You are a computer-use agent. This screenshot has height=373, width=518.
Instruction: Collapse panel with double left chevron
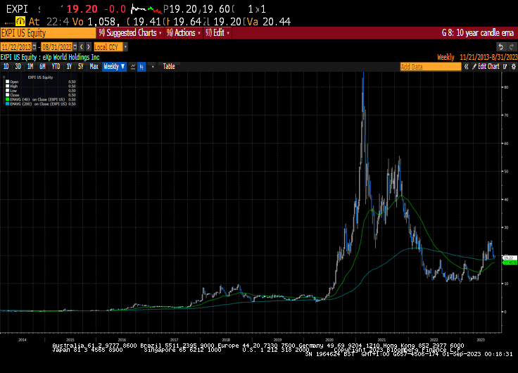[x=466, y=66]
